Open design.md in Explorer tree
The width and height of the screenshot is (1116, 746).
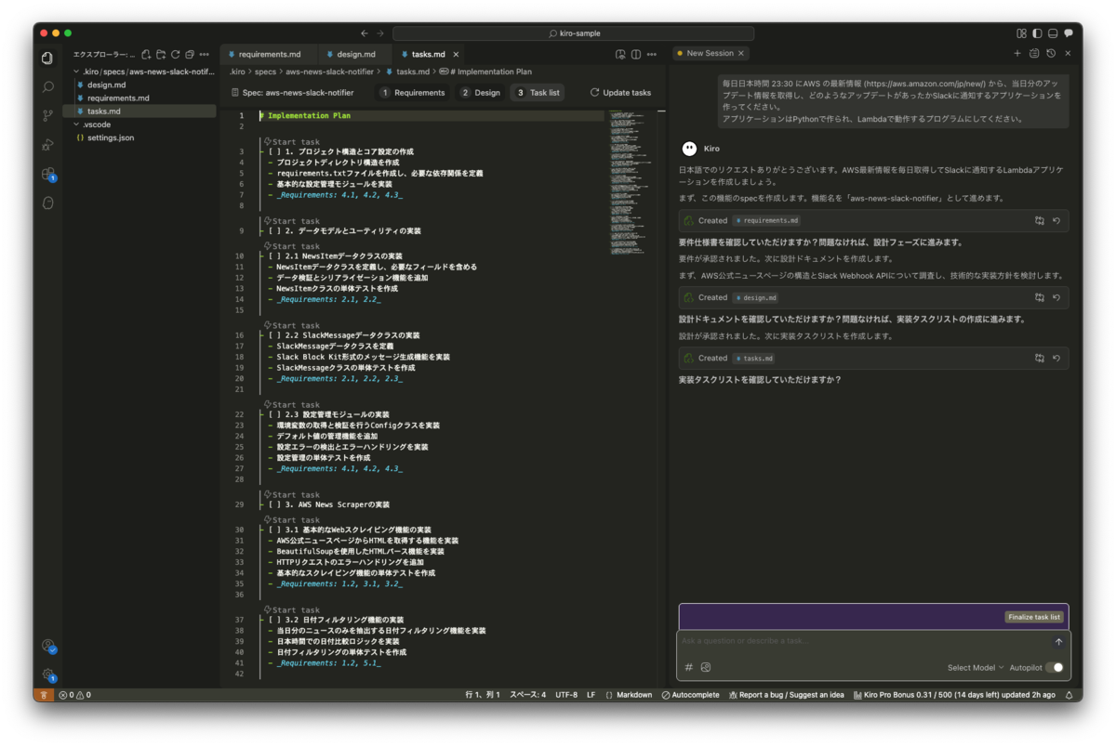coord(106,85)
